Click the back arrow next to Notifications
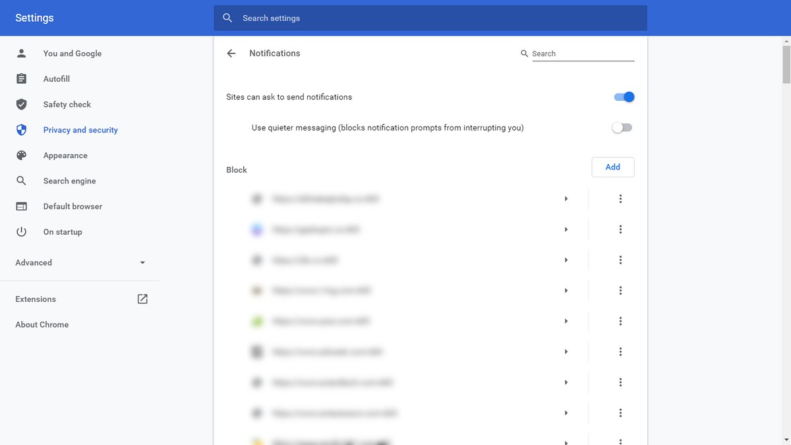 point(231,53)
